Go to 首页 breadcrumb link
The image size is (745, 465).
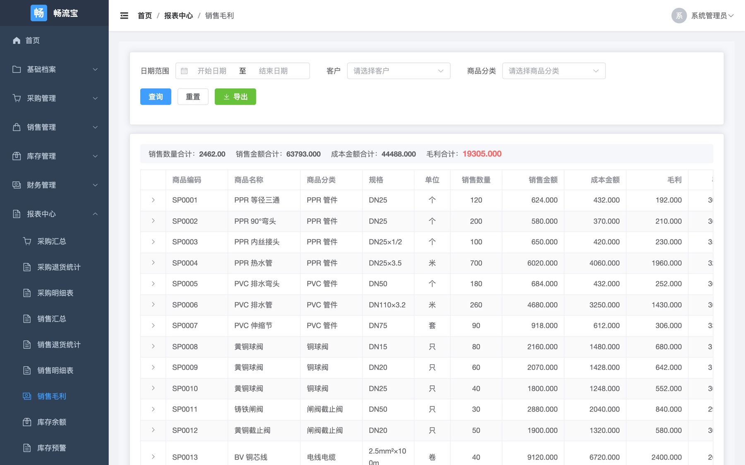point(145,16)
